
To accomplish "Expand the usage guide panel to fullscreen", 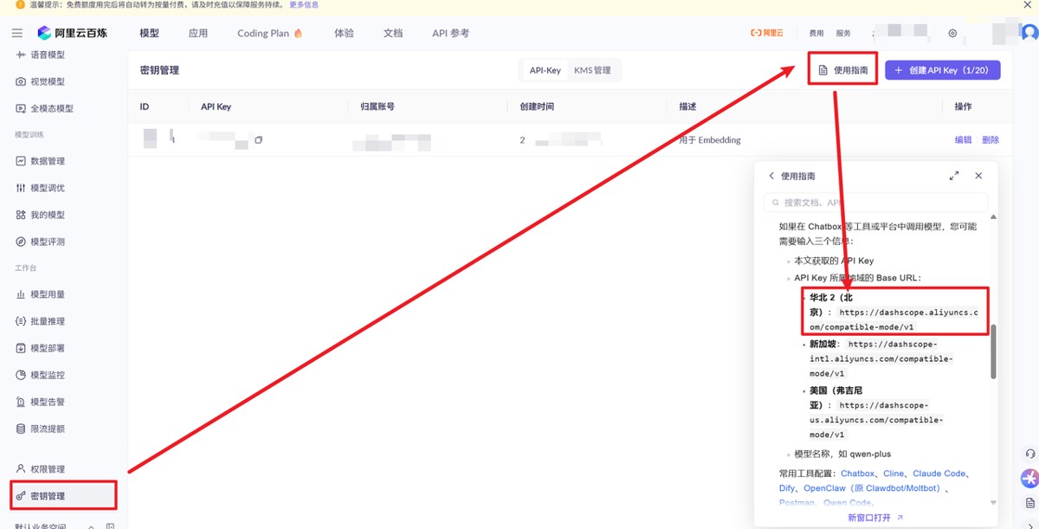I will coord(954,176).
